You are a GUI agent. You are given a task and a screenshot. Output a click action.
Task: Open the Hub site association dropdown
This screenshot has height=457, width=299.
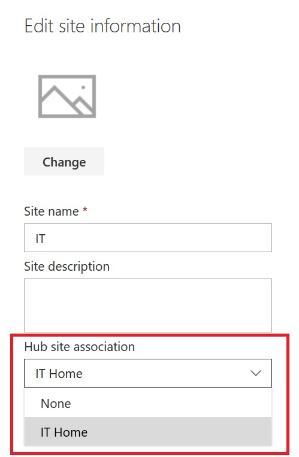148,373
